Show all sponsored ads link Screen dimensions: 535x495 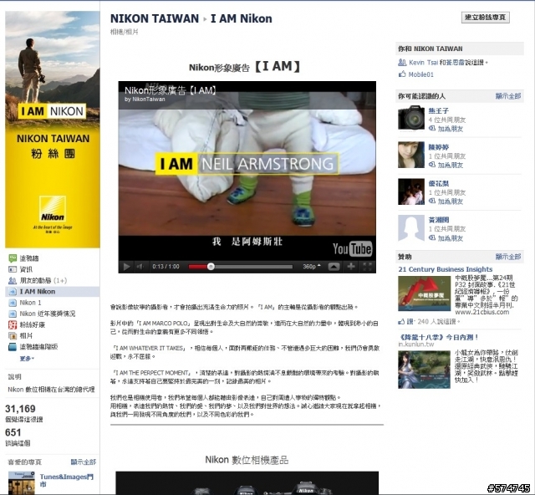point(508,257)
